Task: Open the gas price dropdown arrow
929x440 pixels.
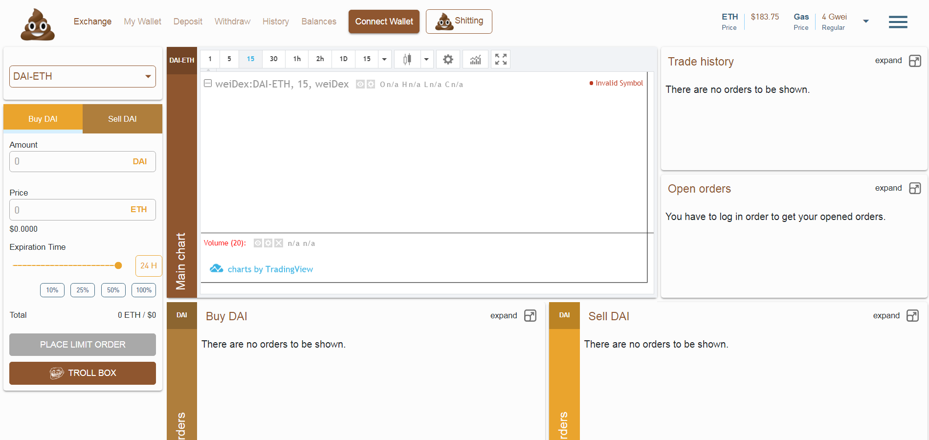Action: (866, 21)
